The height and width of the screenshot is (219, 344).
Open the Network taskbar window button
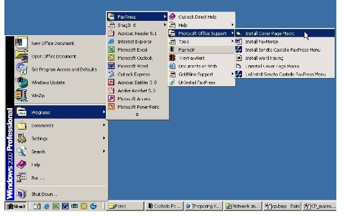pyautogui.click(x=244, y=206)
